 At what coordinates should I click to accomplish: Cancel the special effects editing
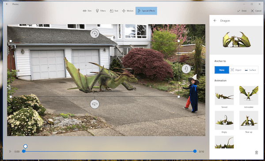point(256,11)
